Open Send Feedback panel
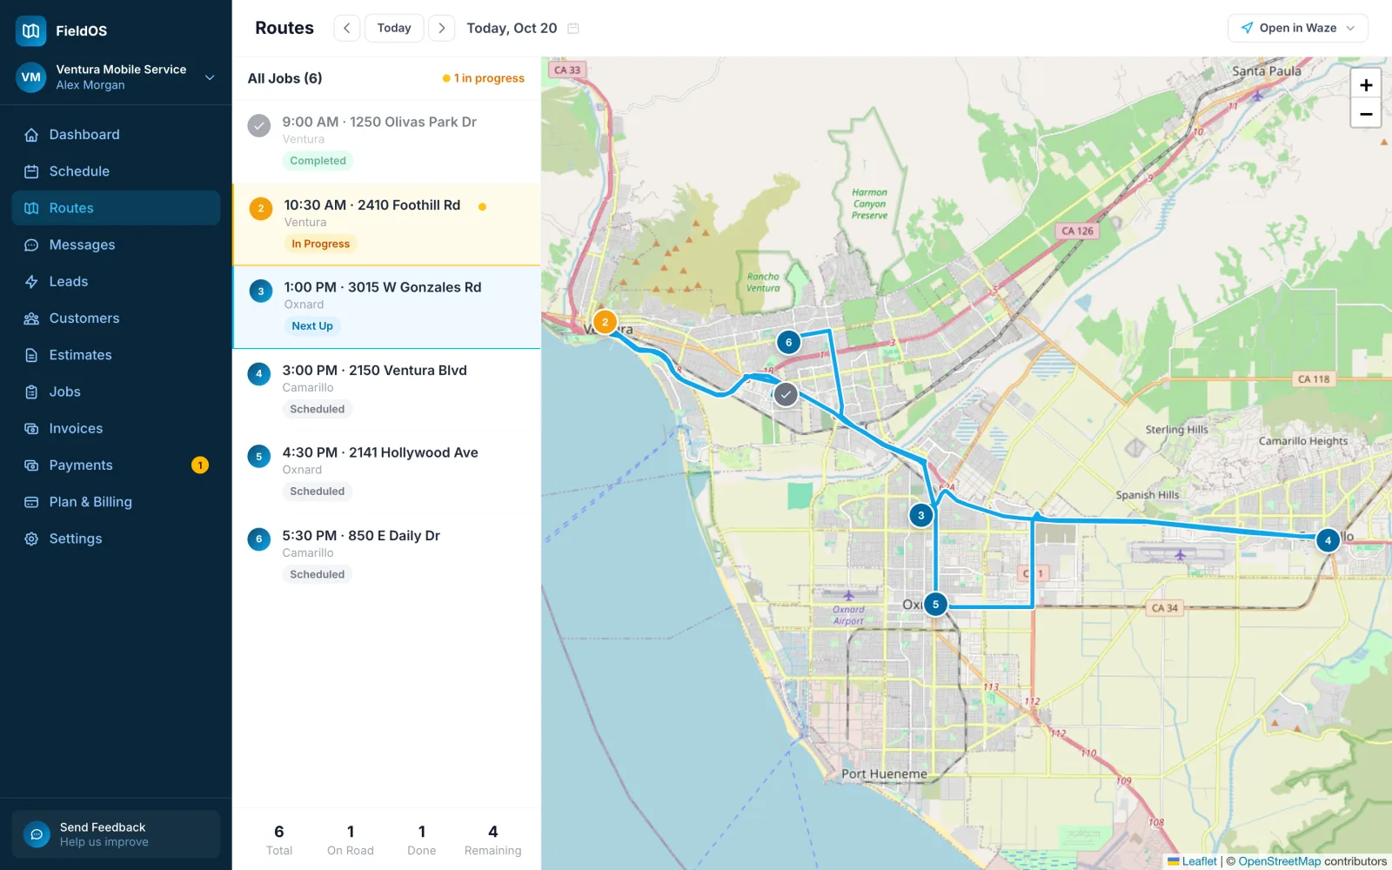1392x870 pixels. point(116,834)
